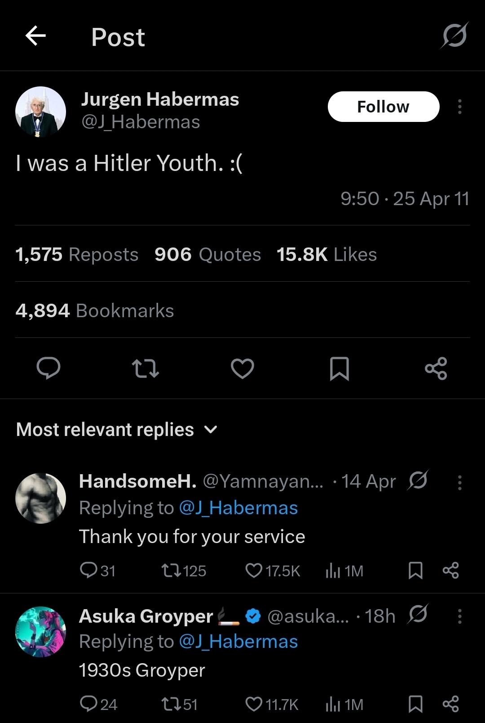Tap the @J_Habermas mention in HandsomeH. reply

tap(238, 508)
